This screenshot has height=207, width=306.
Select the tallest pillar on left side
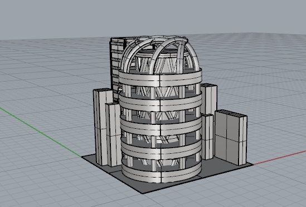(x=100, y=127)
